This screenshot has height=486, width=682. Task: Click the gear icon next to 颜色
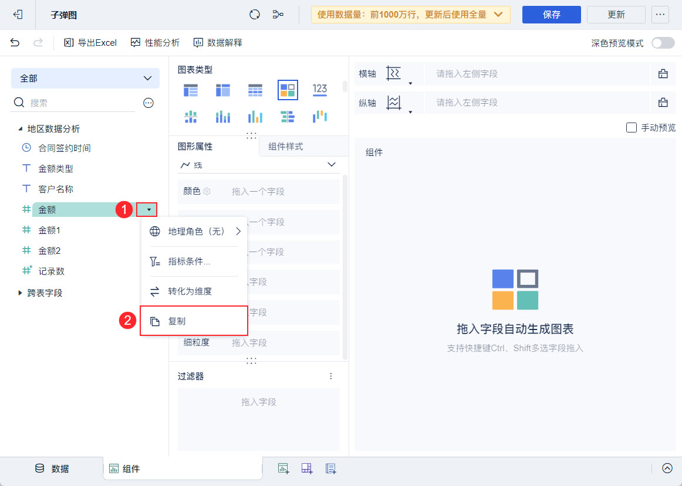coord(207,192)
